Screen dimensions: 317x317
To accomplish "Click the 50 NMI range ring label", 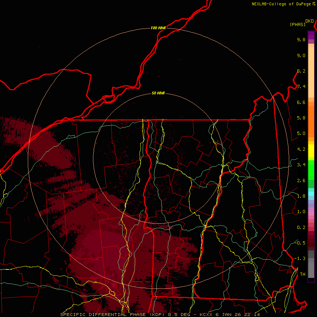I will [x=158, y=93].
